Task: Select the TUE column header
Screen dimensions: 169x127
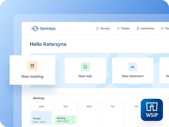Action: (x=65, y=106)
